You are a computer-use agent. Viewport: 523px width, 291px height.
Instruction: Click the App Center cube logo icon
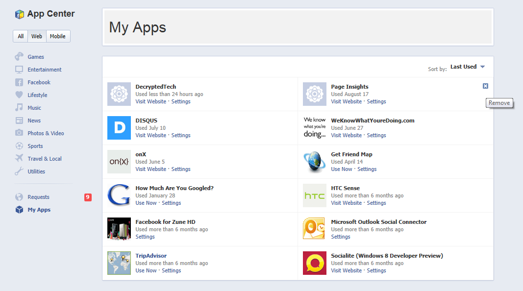point(19,14)
